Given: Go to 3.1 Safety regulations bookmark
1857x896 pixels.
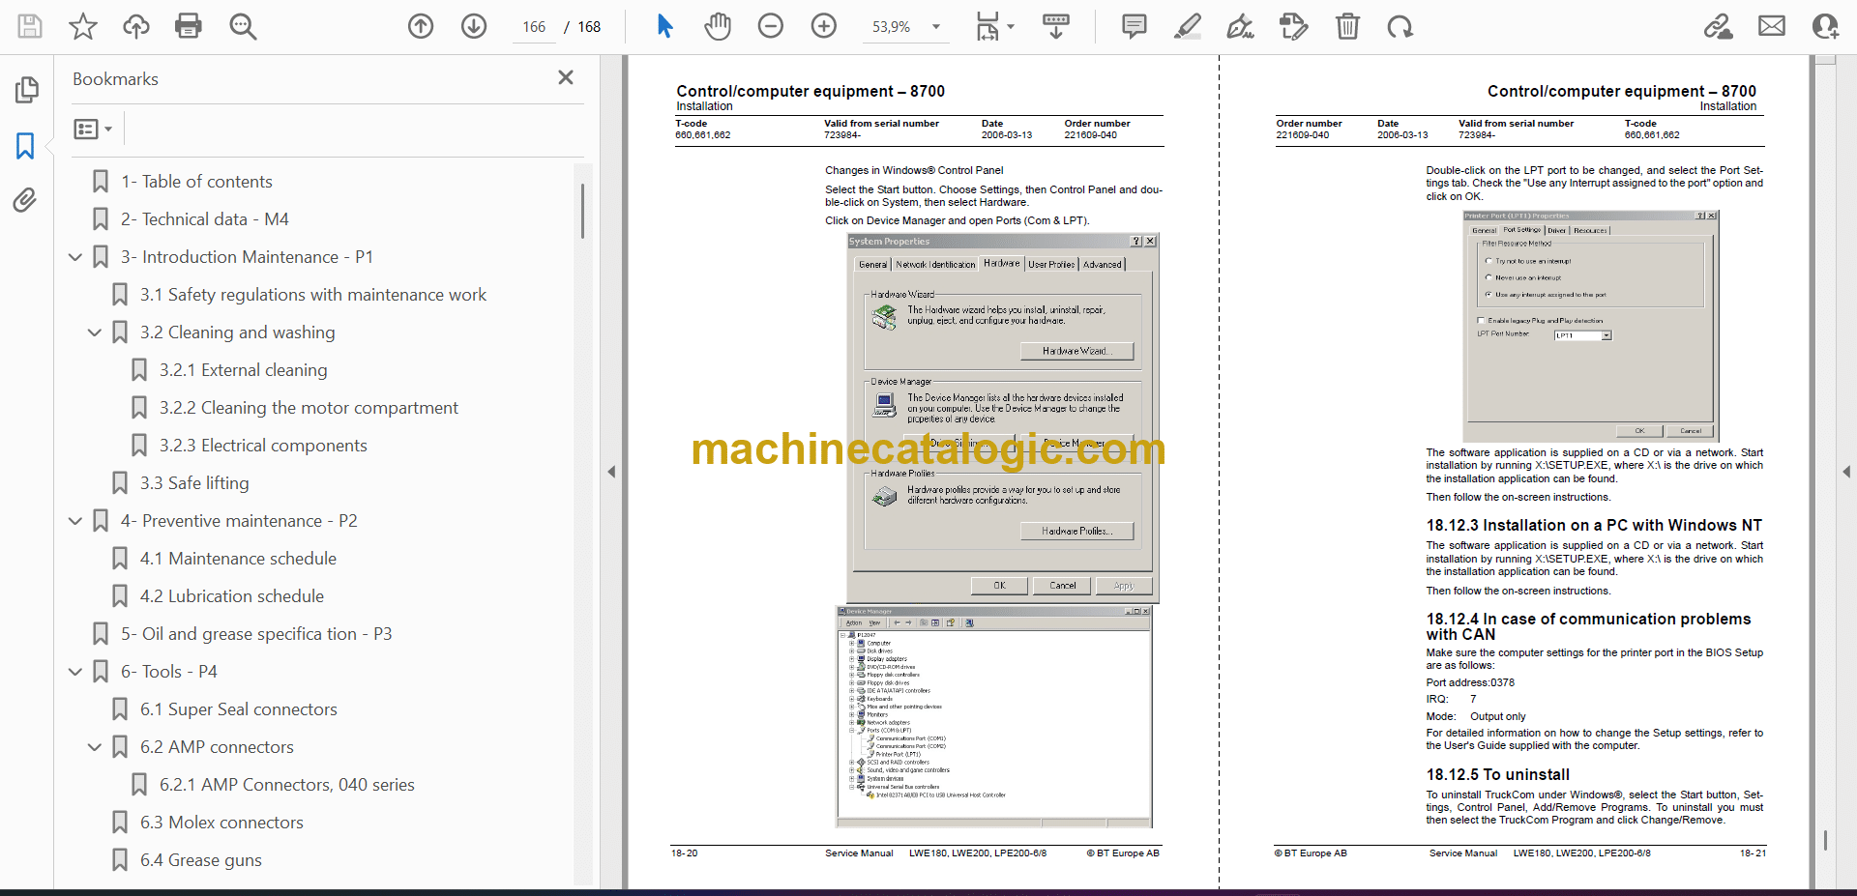Looking at the screenshot, I should tap(313, 295).
